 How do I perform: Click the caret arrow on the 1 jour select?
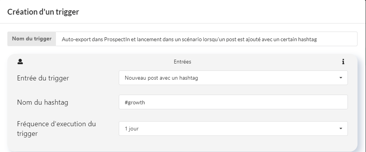(x=341, y=129)
